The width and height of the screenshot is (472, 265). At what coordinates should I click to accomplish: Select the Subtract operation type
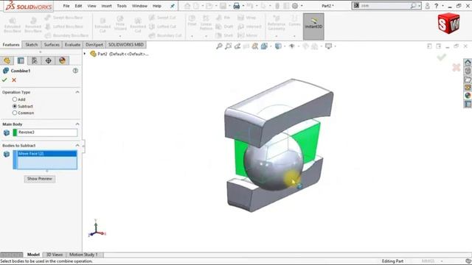click(15, 106)
